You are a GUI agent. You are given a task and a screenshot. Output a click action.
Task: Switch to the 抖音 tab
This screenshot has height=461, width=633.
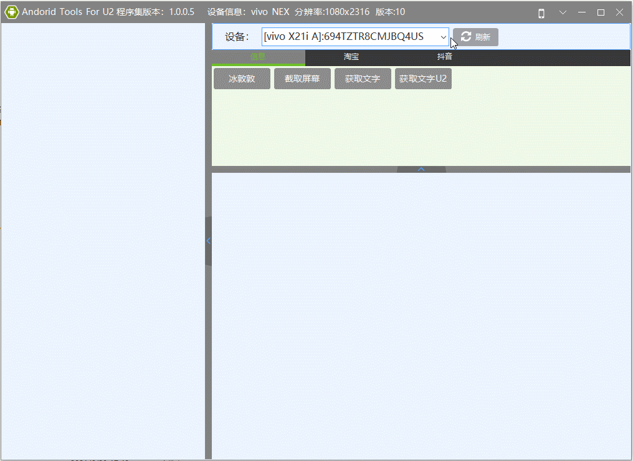[444, 57]
